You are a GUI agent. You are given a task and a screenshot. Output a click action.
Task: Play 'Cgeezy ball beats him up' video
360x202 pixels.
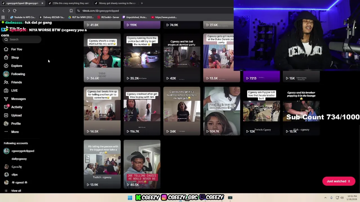102,111
